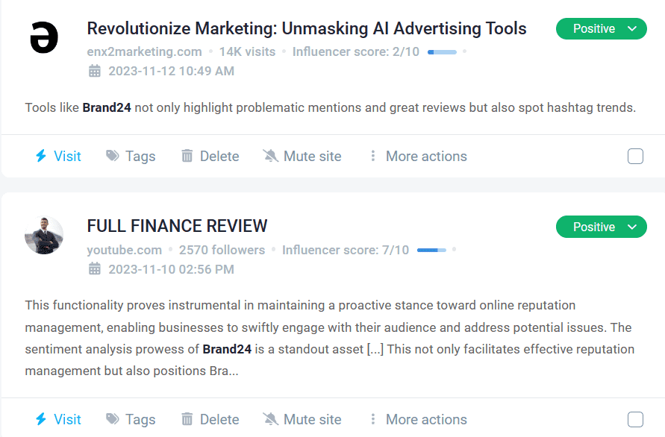Mute site bell icon for youtube.com mention
This screenshot has width=665, height=437.
270,419
